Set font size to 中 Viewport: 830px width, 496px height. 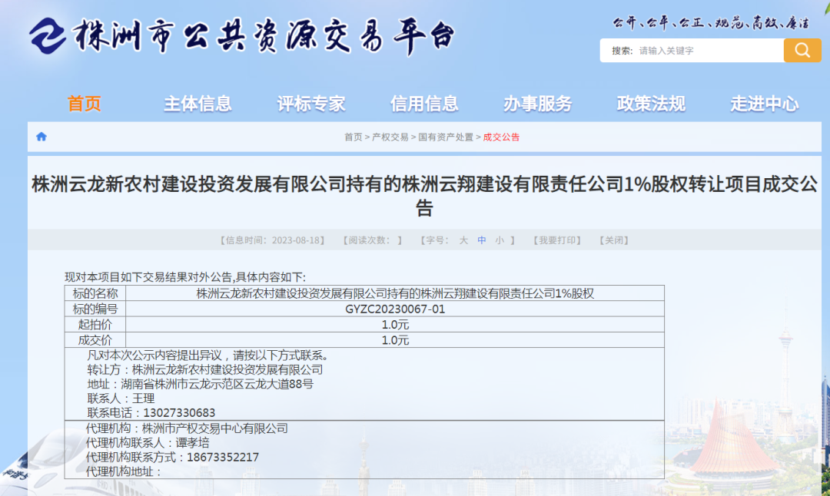point(481,240)
